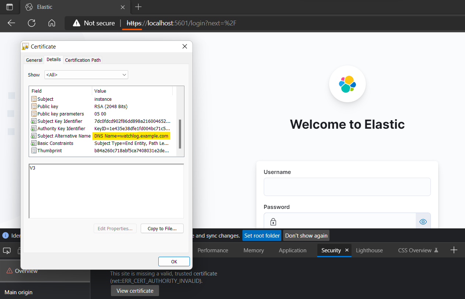Click OK in the Certificate dialog
This screenshot has width=465, height=299.
174,261
